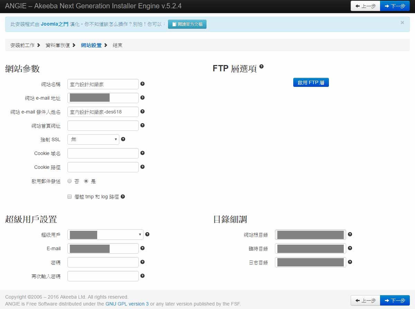This screenshot has width=415, height=309.
Task: Click help icon next to 強制 SSL dropdown
Action: 123,139
